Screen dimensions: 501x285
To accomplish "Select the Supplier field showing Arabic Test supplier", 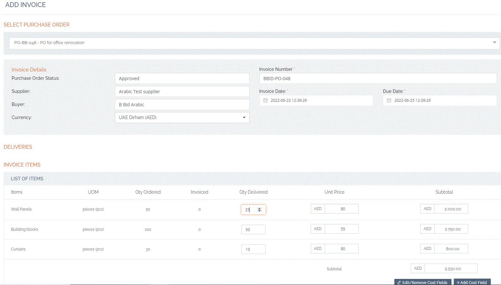I will 182,92.
